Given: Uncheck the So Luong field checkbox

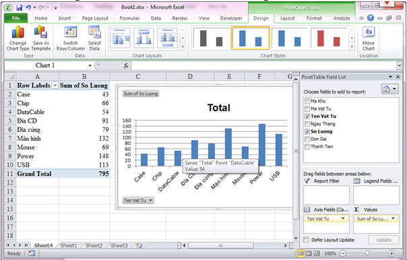Looking at the screenshot, I should coord(307,131).
